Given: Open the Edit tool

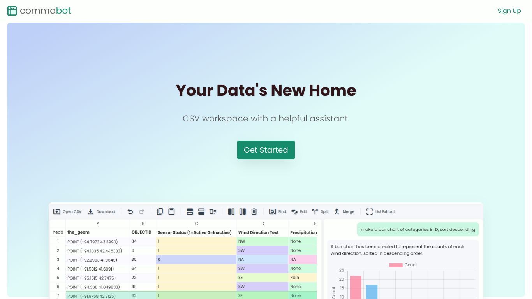Looking at the screenshot, I should (x=299, y=211).
